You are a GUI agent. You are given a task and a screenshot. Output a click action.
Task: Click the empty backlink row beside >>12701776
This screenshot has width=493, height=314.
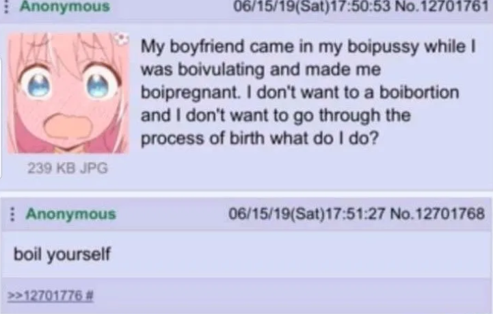point(293,296)
